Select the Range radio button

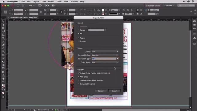point(79,30)
